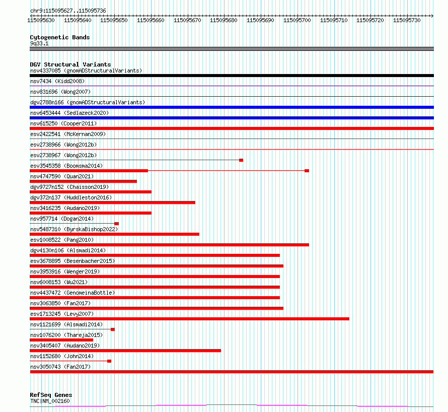Click the blue bar under nsv6453444
The image size is (448, 412).
[232, 118]
